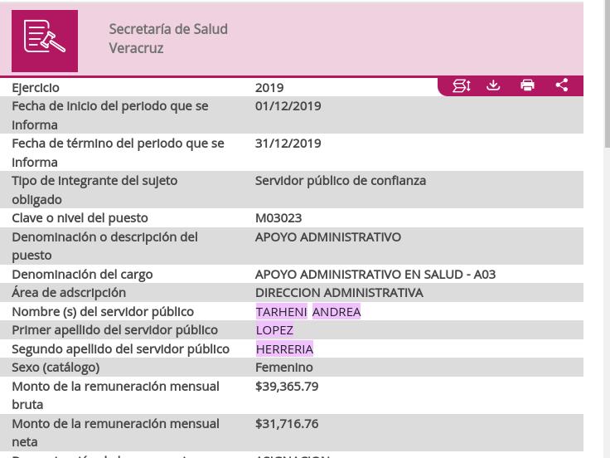
Task: Print the record with printer icon
Action: pyautogui.click(x=527, y=85)
